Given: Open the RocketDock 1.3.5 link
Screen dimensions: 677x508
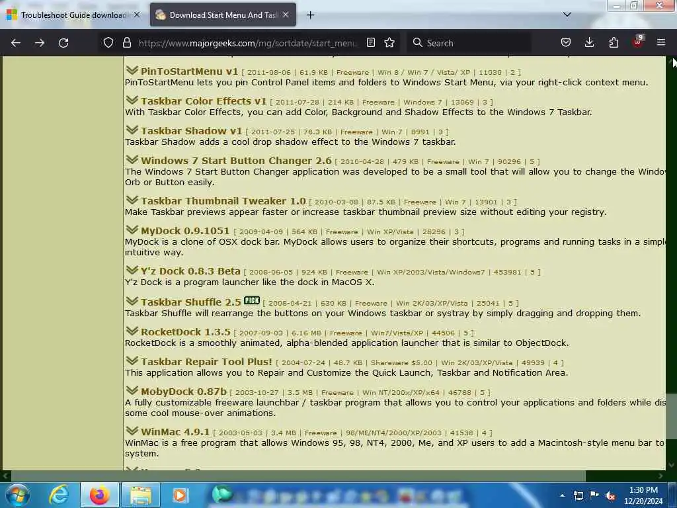Looking at the screenshot, I should (186, 332).
